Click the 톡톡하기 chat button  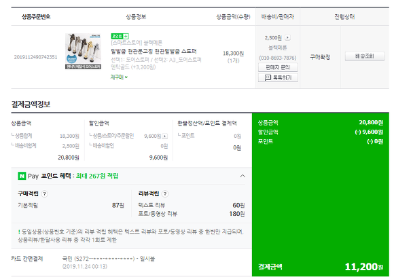(278, 77)
